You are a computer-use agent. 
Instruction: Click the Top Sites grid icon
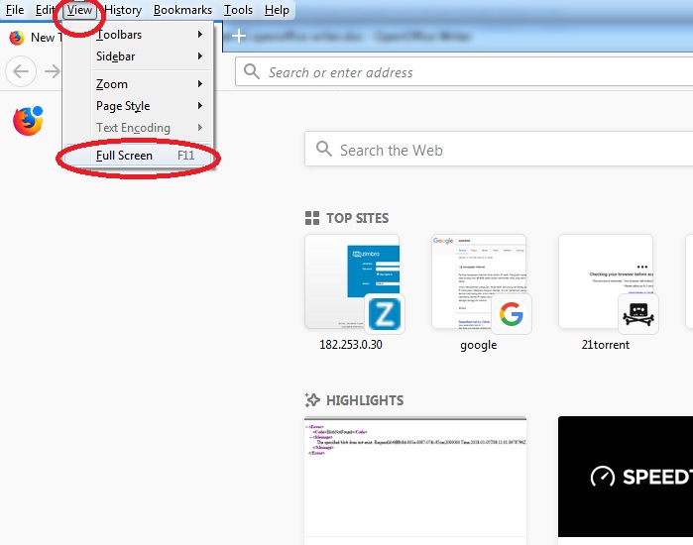click(312, 218)
